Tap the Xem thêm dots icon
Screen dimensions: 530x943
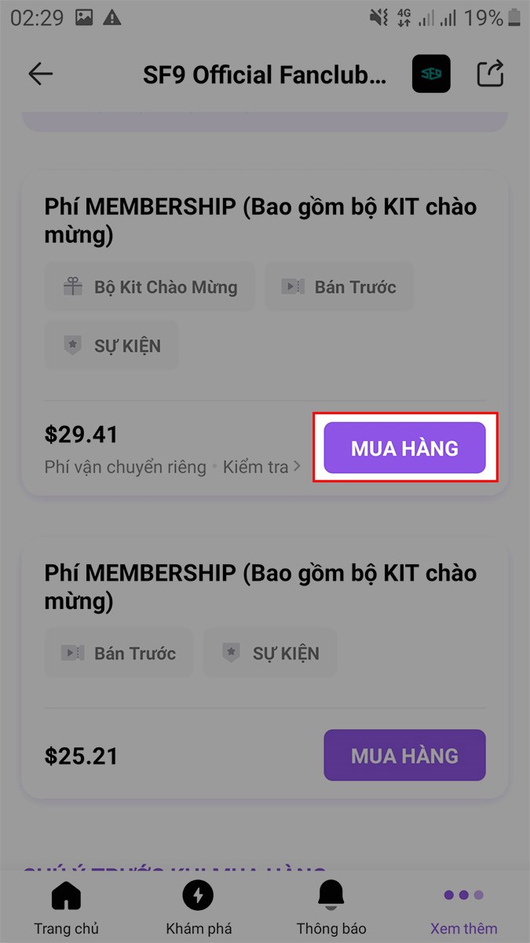pos(462,894)
